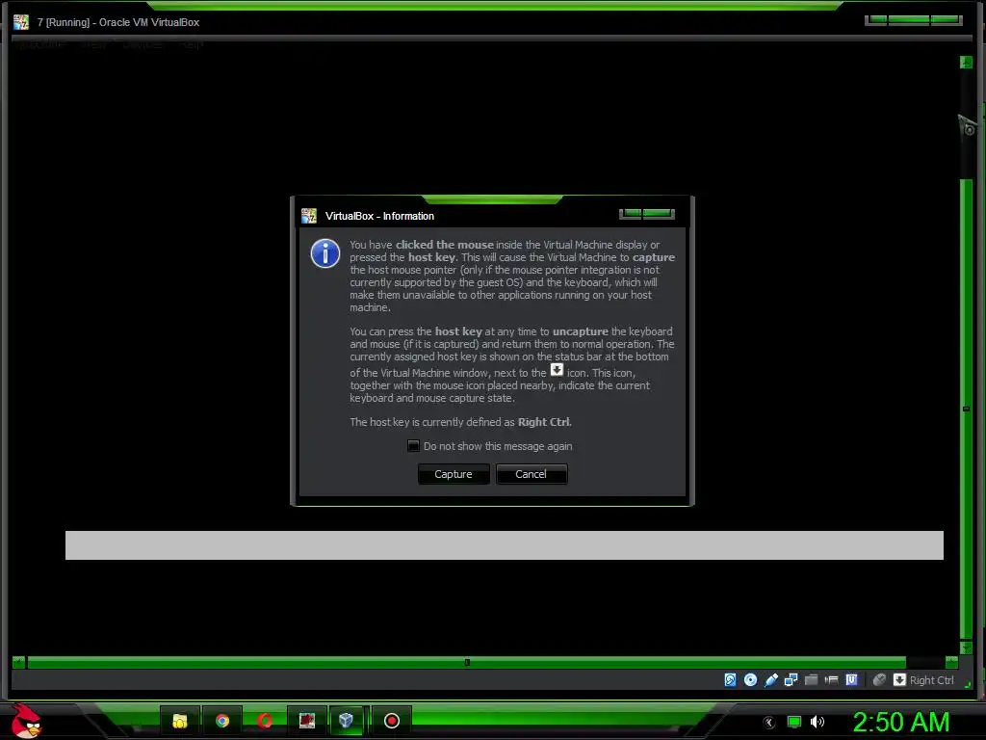This screenshot has width=986, height=740.
Task: Click the window resize grip by Right Ctrl
Action: (x=967, y=685)
